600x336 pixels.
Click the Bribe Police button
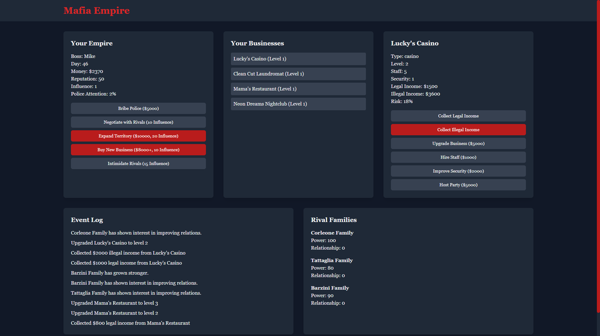pos(138,108)
